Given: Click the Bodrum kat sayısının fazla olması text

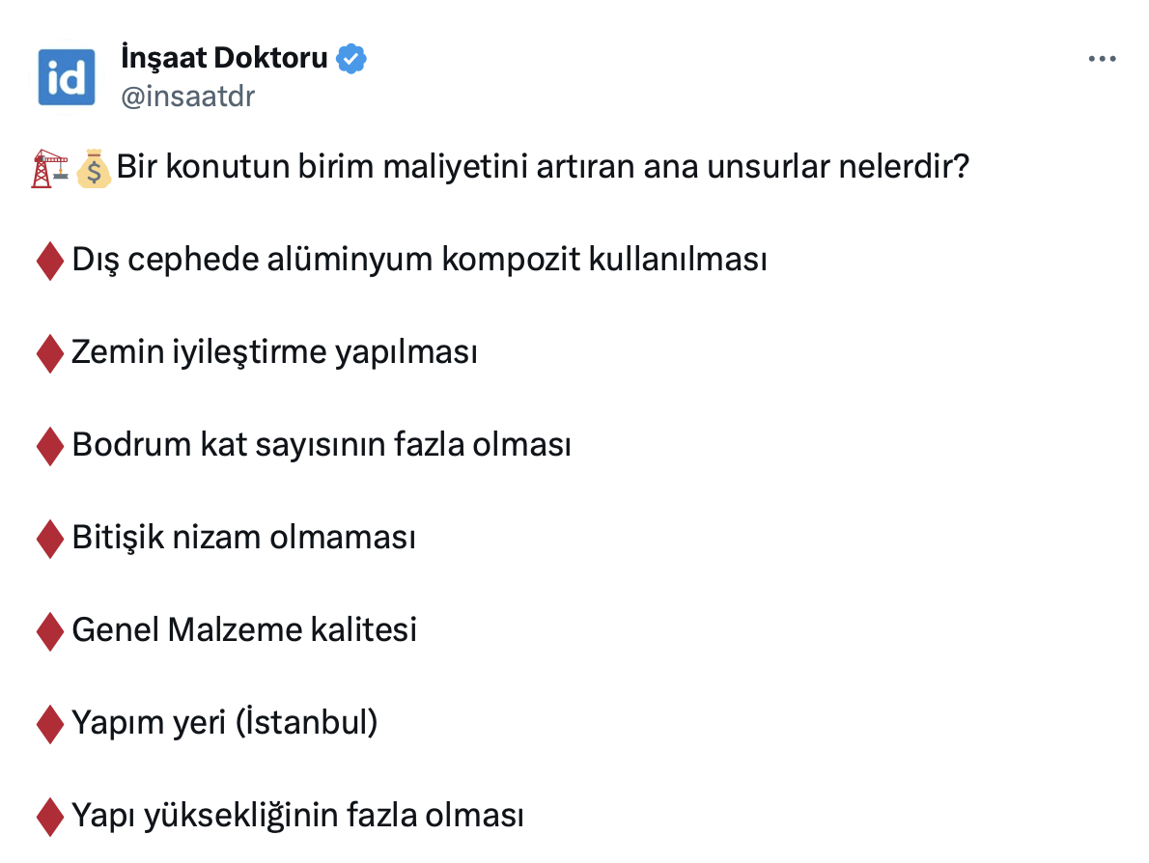Looking at the screenshot, I should [321, 446].
